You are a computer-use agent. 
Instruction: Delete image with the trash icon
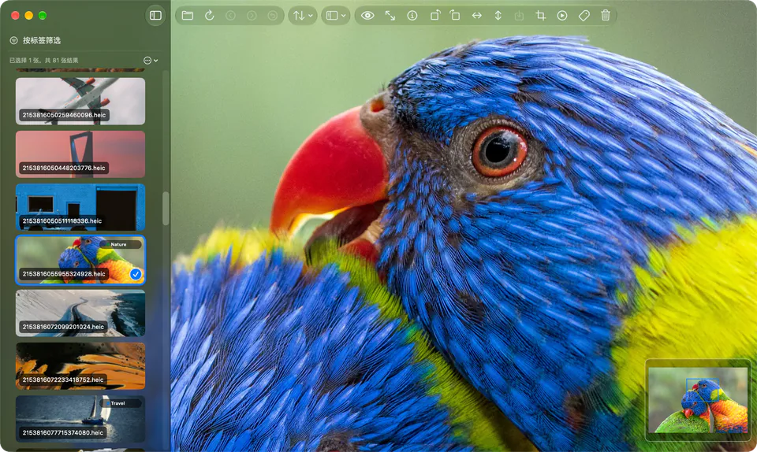point(606,16)
